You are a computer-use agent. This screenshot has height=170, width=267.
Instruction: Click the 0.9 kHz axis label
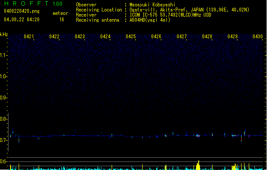pos(3,98)
